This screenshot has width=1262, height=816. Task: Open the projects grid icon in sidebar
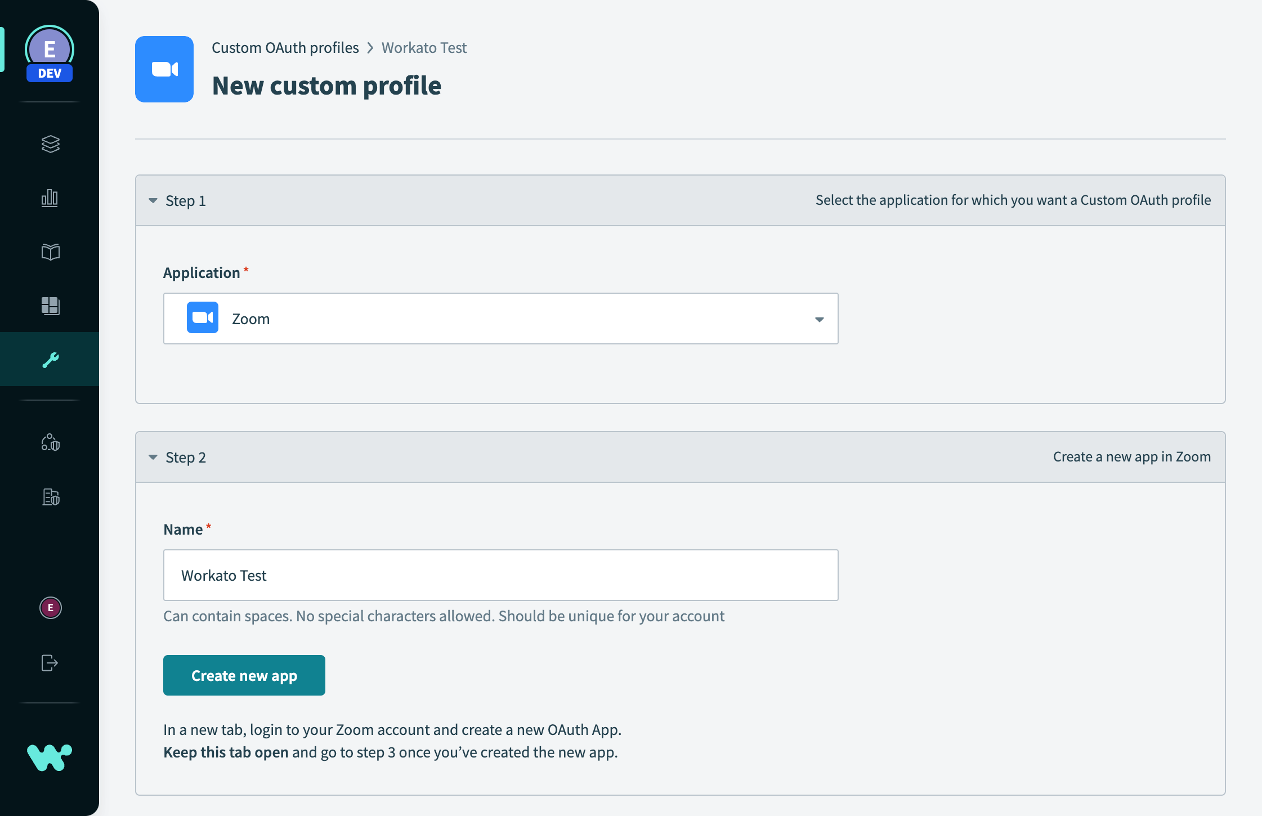click(50, 306)
